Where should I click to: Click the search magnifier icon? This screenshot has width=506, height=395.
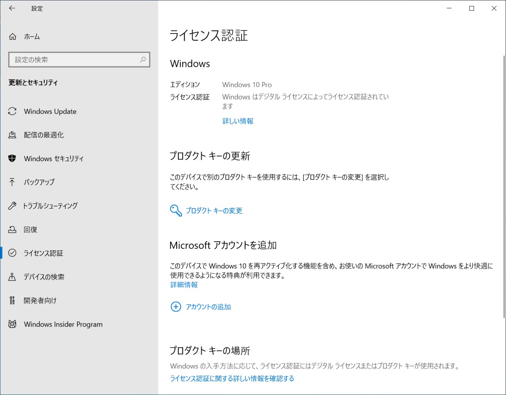(143, 60)
